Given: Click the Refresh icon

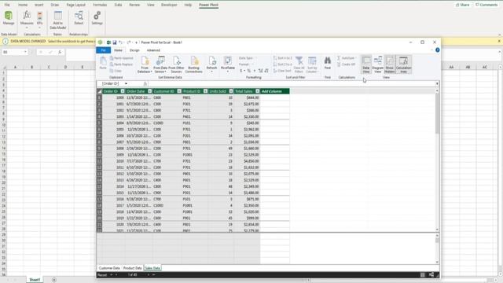Looking at the screenshot, I should click(x=211, y=64).
